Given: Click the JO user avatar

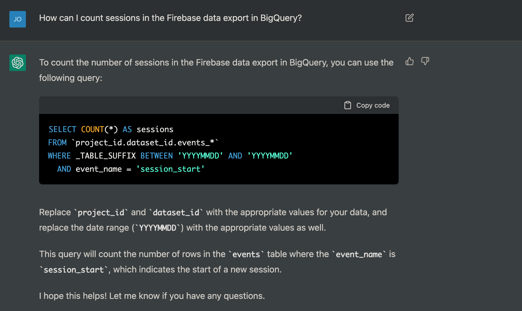Looking at the screenshot, I should tap(18, 19).
